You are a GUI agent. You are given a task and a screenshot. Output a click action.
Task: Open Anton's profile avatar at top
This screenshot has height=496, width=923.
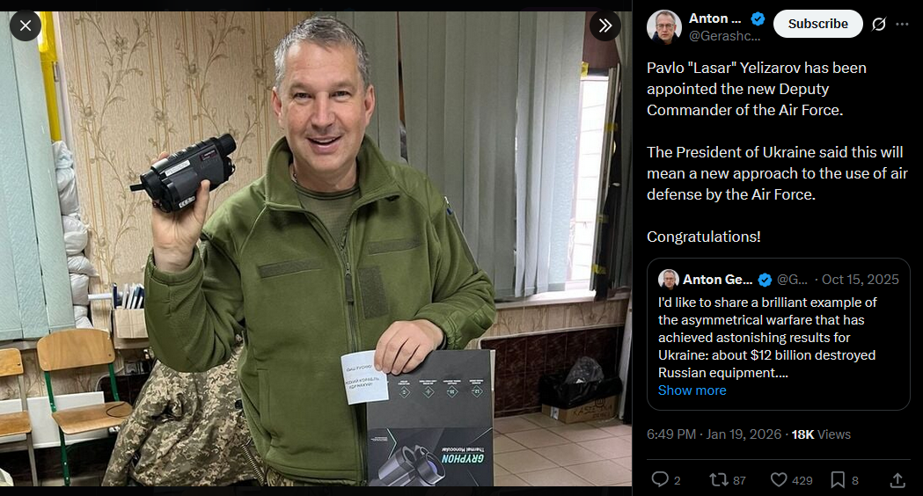click(664, 26)
